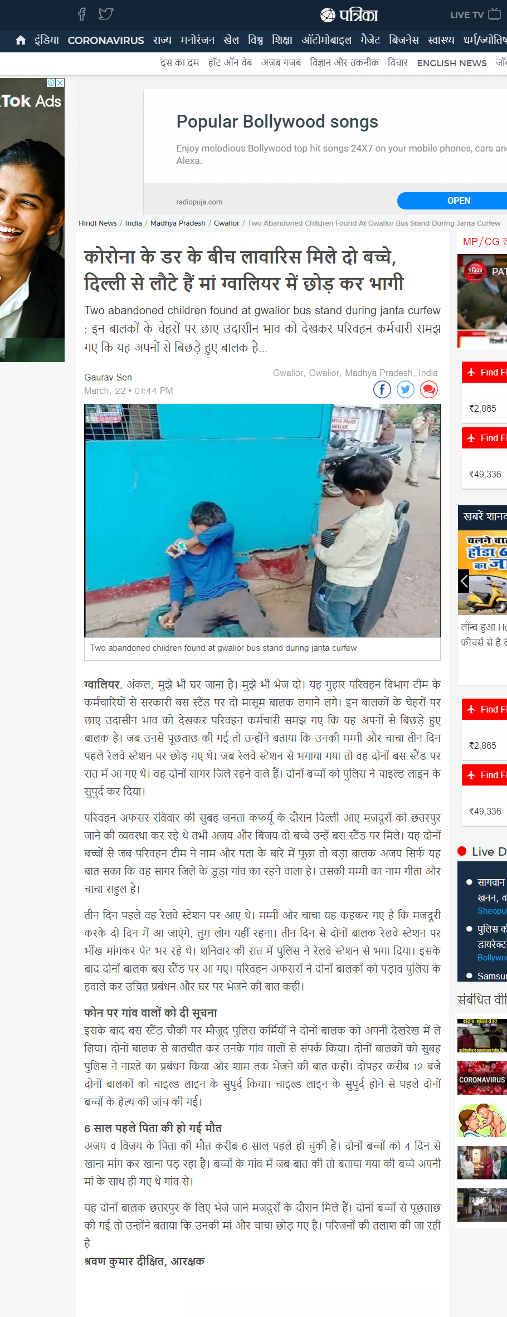Open ad info icon on TikTok ad
The width and height of the screenshot is (507, 1317).
pos(51,82)
